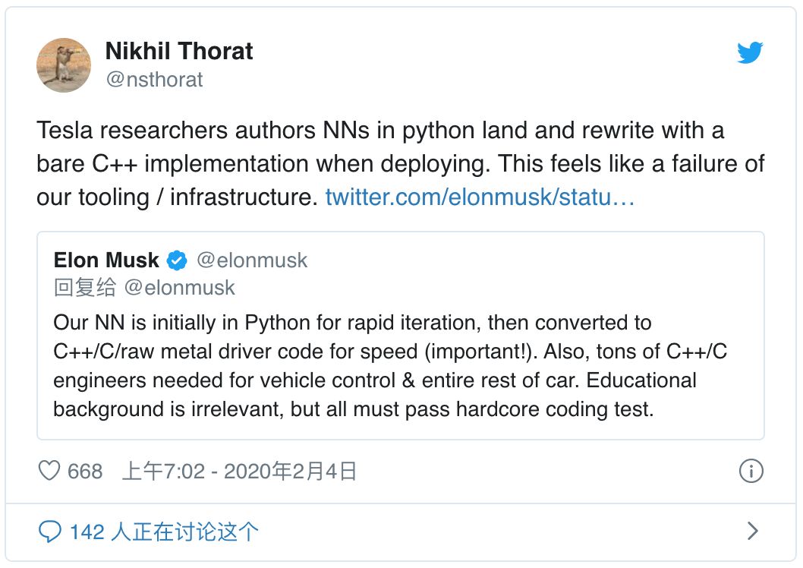Open the tweet info circle icon
This screenshot has height=568, width=803.
[x=751, y=471]
